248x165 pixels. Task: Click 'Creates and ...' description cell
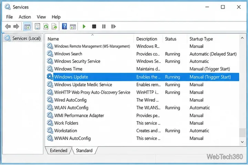(148, 131)
